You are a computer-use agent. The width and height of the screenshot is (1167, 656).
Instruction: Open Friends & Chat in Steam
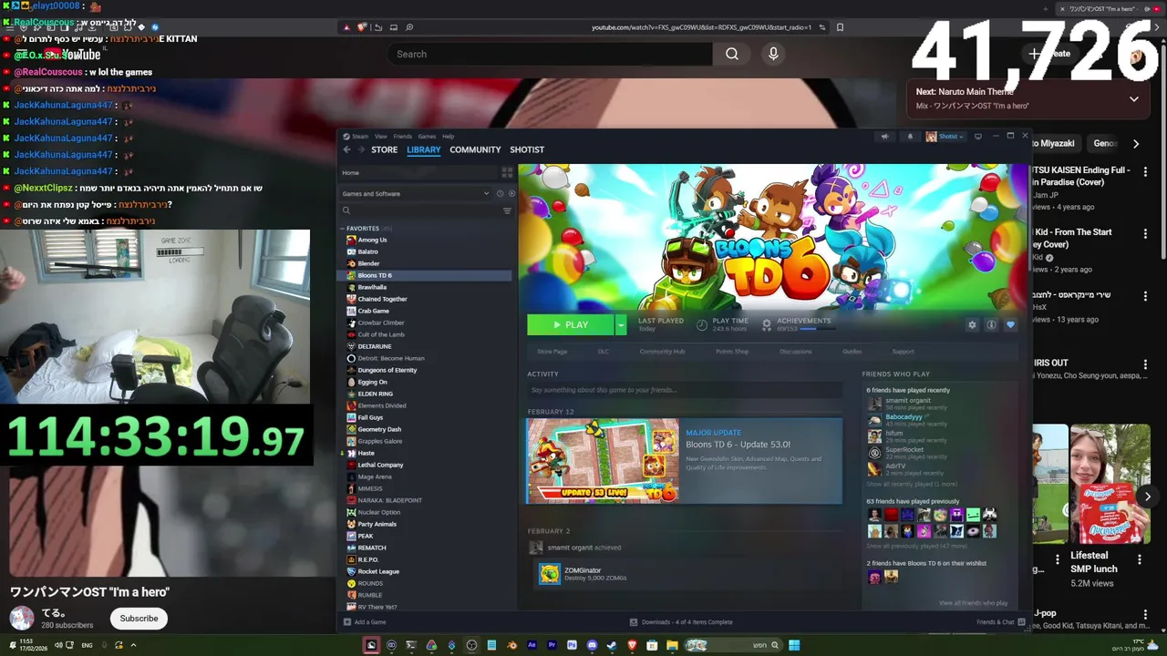point(1000,622)
